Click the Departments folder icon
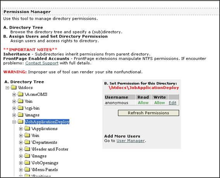Screen dimensions: 220x178 click(27, 142)
